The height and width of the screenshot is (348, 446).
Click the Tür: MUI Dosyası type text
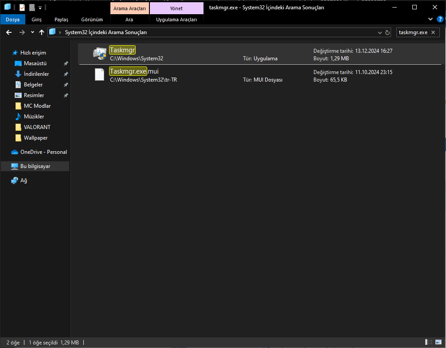pyautogui.click(x=262, y=80)
